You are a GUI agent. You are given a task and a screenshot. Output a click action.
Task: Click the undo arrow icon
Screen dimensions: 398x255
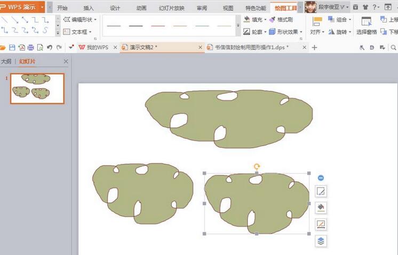pos(50,47)
